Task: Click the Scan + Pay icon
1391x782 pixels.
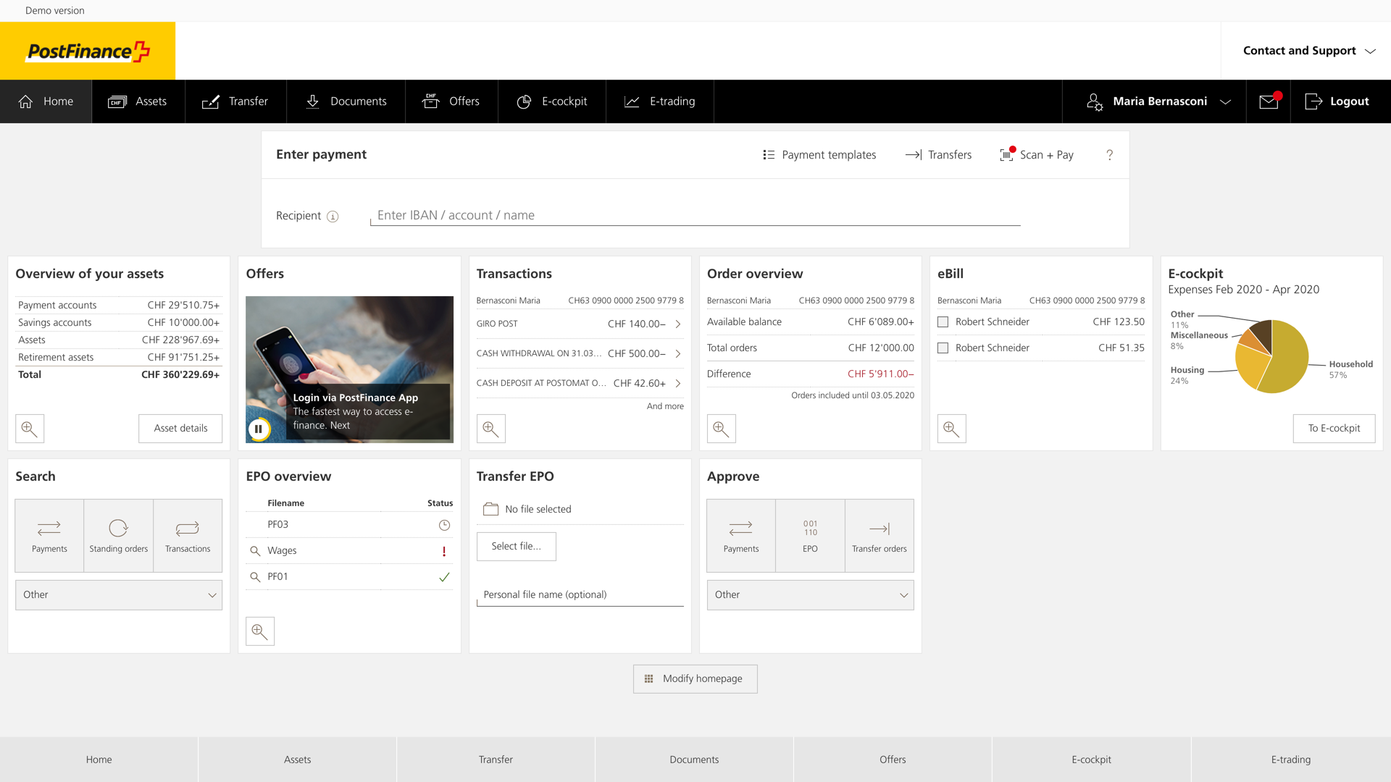Action: coord(1007,155)
